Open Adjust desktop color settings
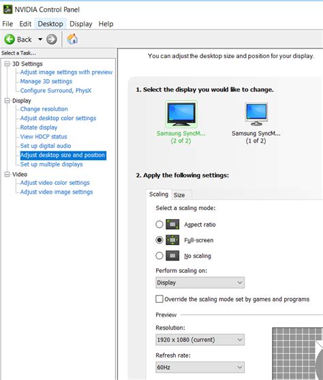323x380 pixels. point(58,118)
